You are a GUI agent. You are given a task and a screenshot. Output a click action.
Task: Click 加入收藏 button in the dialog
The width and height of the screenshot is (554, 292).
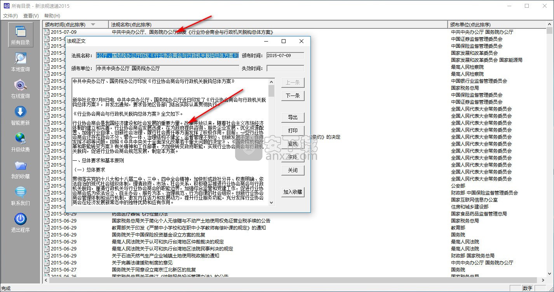293,192
